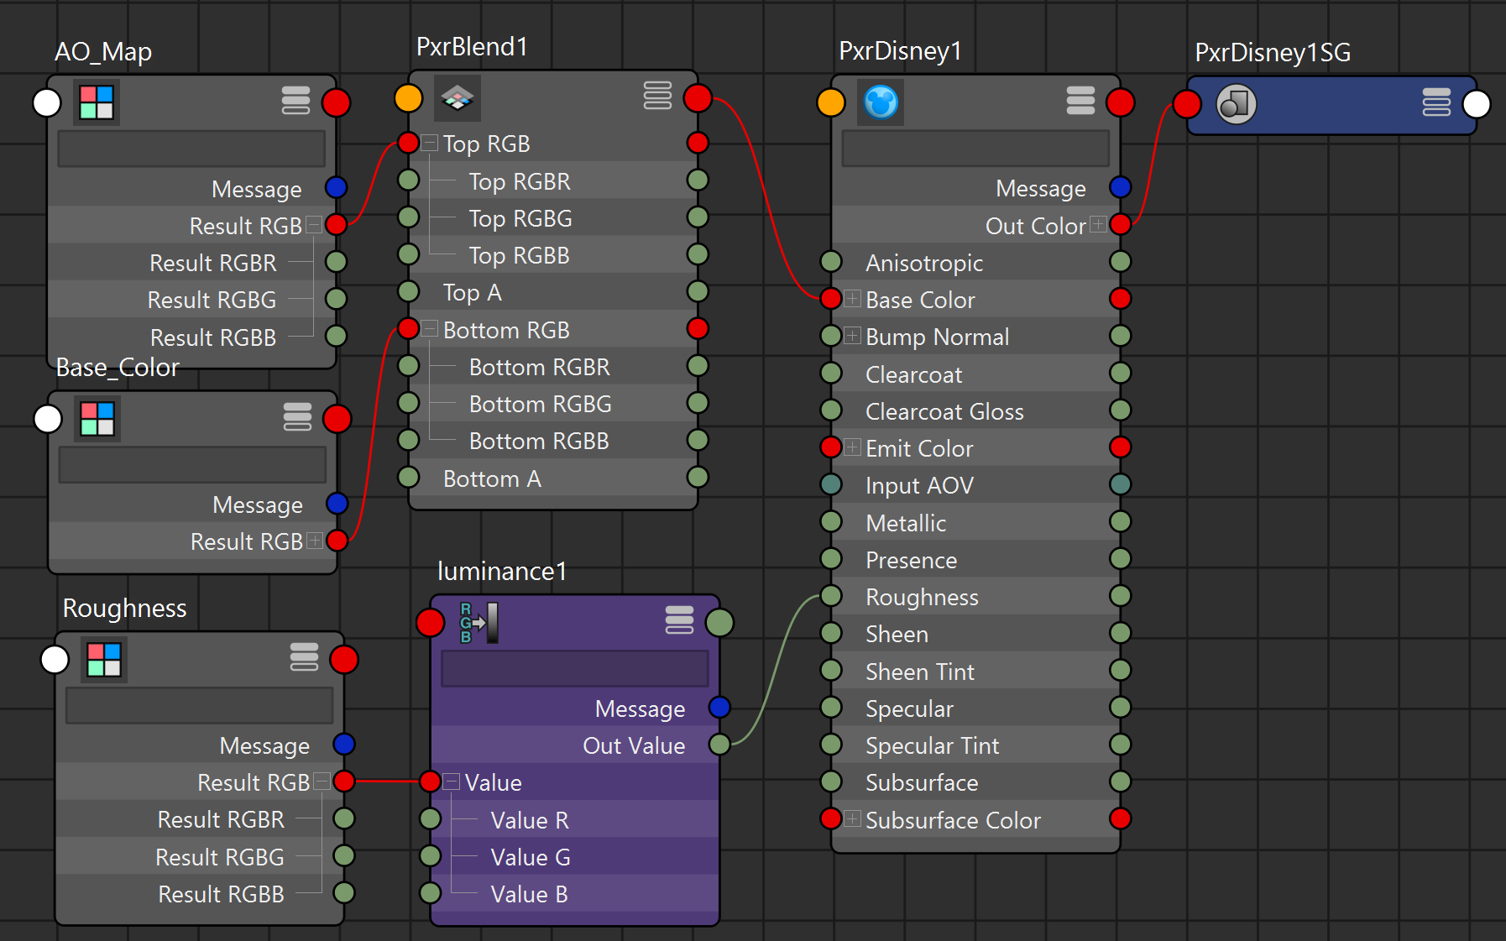The image size is (1506, 941).
Task: Click PxrDisney1SG white output master port
Action: point(1477,104)
